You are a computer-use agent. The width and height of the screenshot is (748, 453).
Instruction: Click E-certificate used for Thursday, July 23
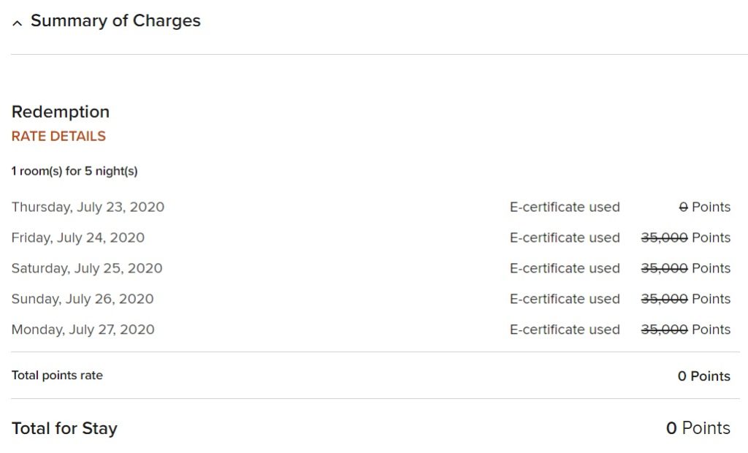coord(565,207)
